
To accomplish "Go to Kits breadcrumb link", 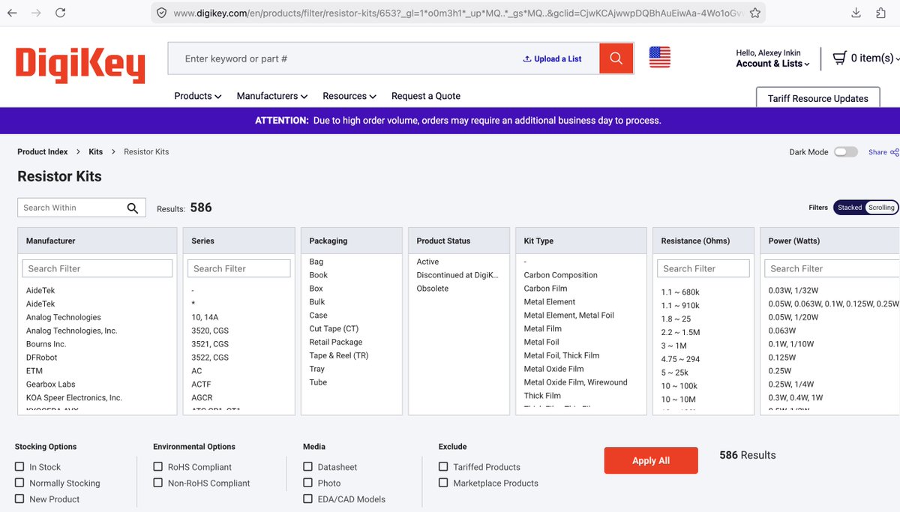I will pos(96,151).
